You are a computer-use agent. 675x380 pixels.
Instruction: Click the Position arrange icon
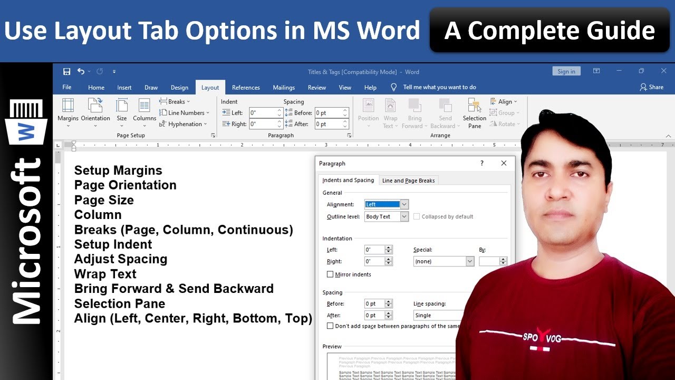369,113
